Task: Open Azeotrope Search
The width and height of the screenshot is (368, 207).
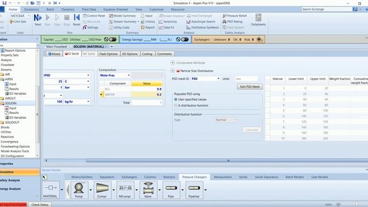Action: click(201, 22)
